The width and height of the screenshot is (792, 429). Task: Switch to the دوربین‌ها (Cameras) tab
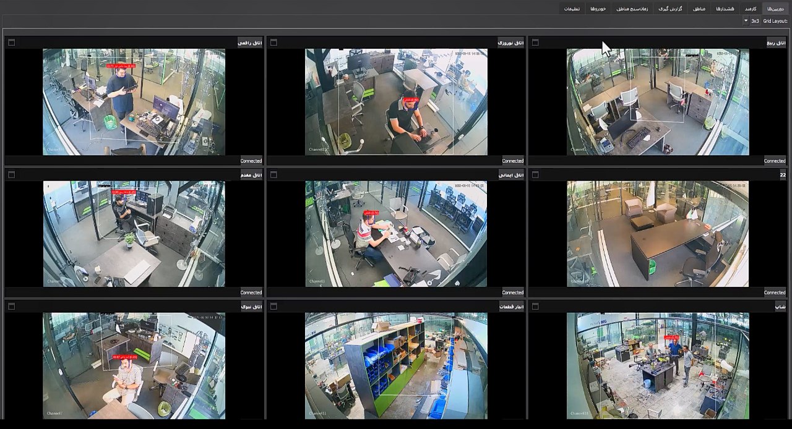click(775, 9)
